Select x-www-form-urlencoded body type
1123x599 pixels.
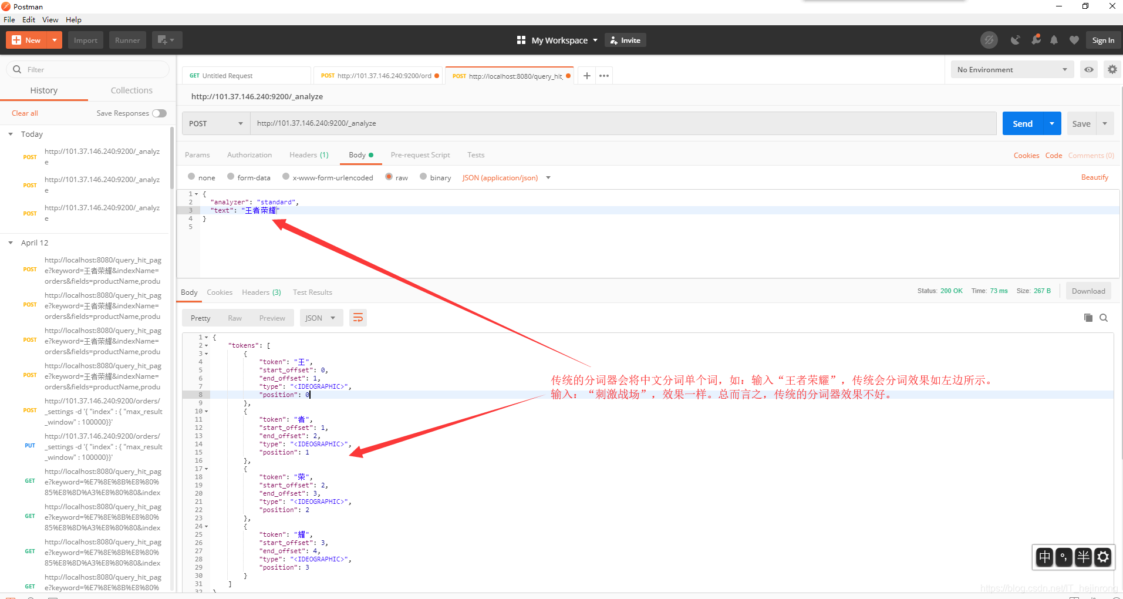[286, 176]
